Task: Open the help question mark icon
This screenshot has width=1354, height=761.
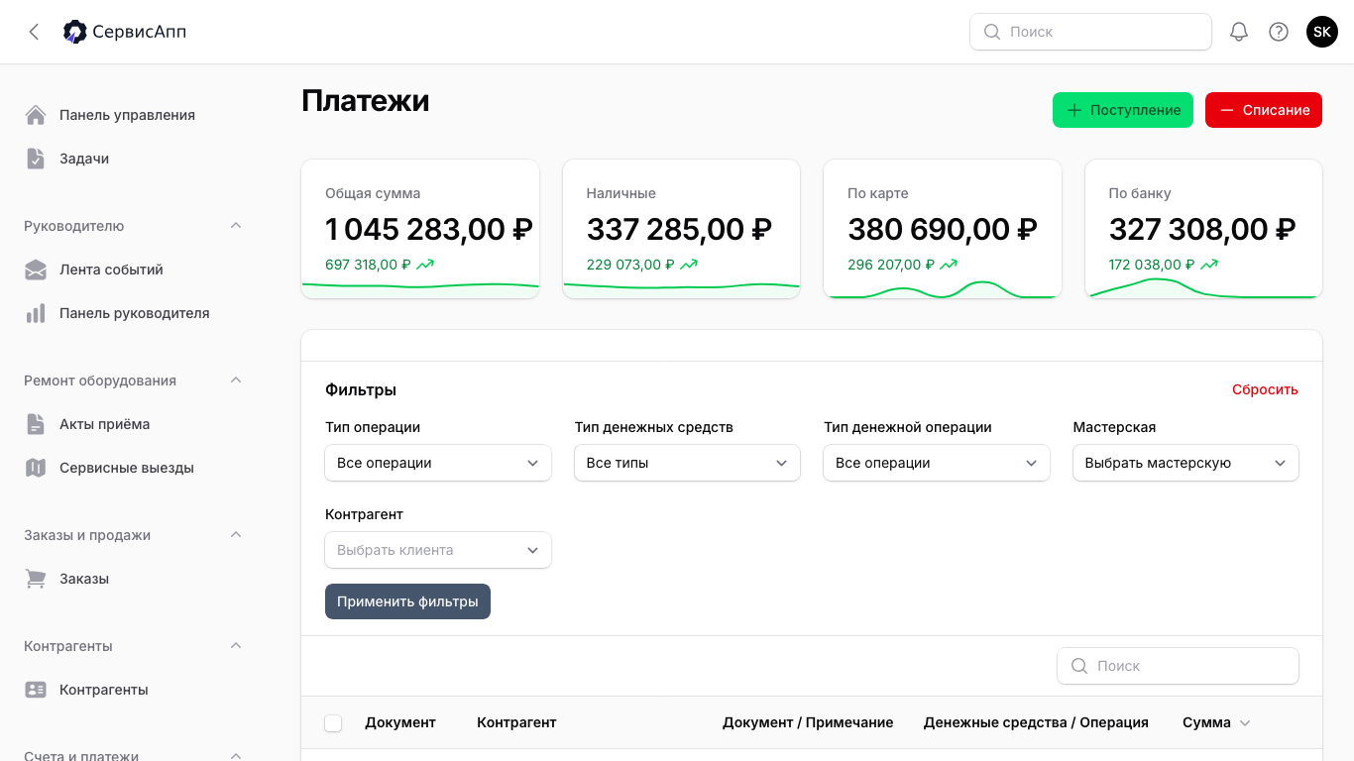Action: [1279, 31]
